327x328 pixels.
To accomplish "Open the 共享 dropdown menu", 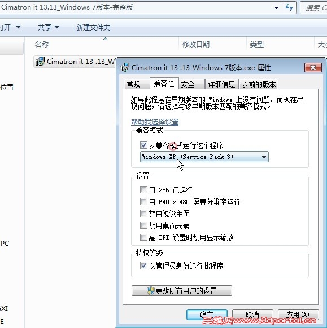I will [x=48, y=27].
